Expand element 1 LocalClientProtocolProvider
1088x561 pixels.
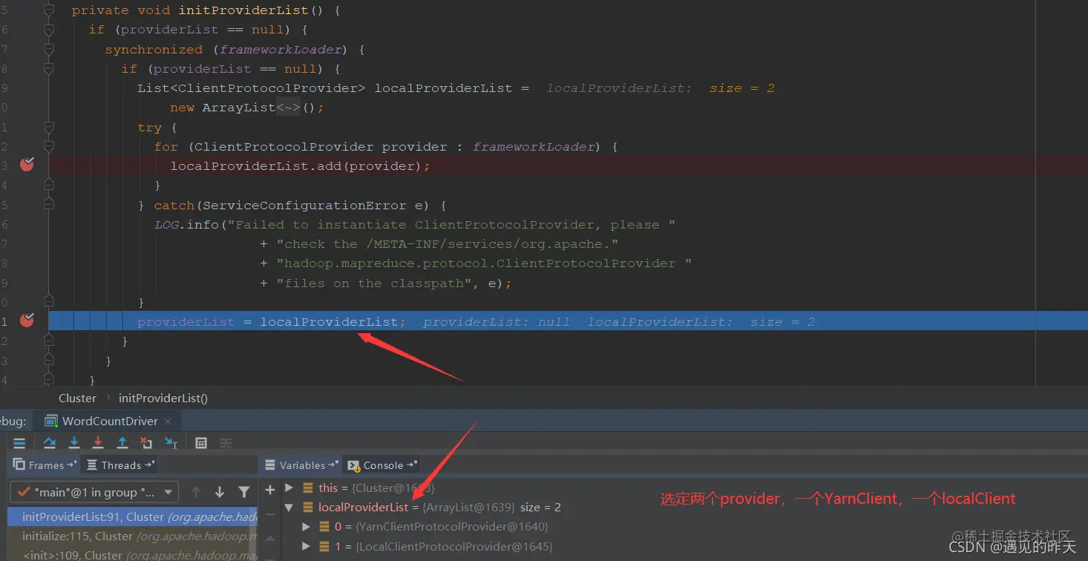[307, 547]
